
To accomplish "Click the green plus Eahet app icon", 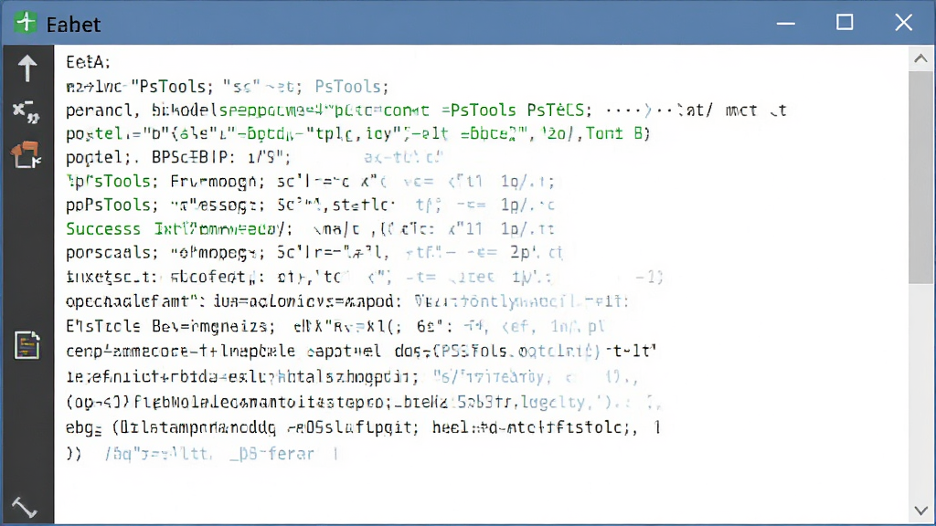I will coord(26,23).
